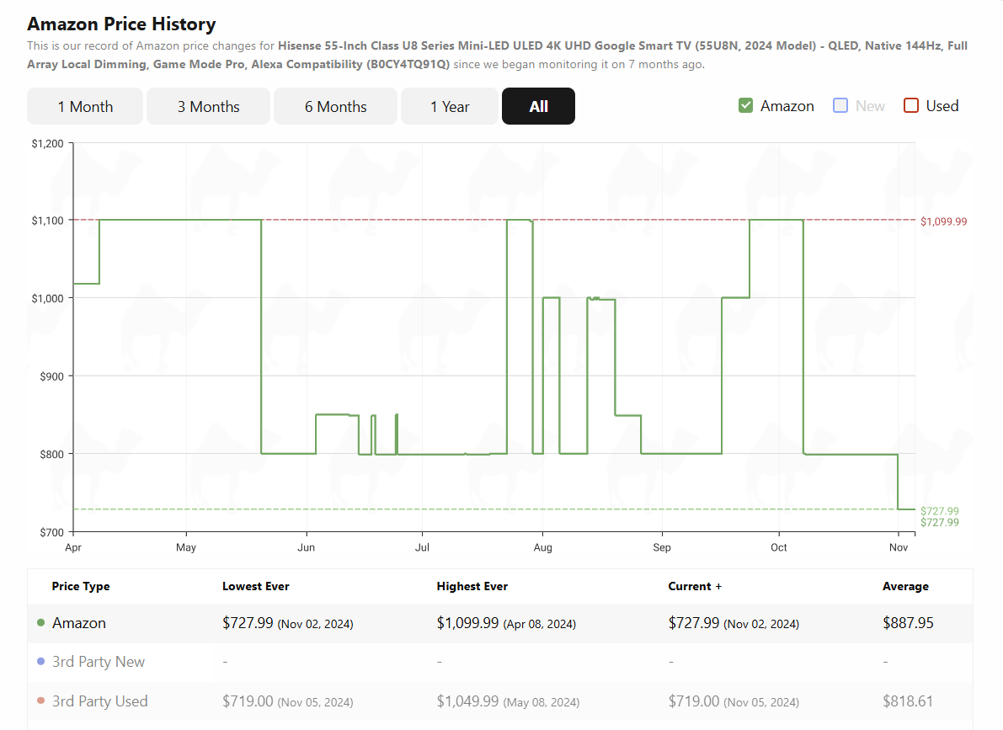Image resolution: width=1003 pixels, height=730 pixels.
Task: Click the red $1,099.99 chart label
Action: click(943, 221)
